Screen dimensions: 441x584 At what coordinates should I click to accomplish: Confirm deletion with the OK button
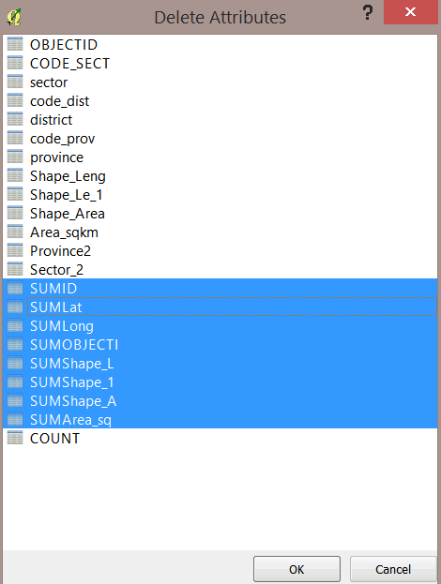coord(297,569)
